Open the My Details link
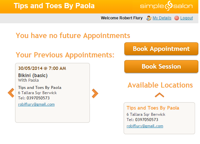The image size is (200, 144). [162, 18]
